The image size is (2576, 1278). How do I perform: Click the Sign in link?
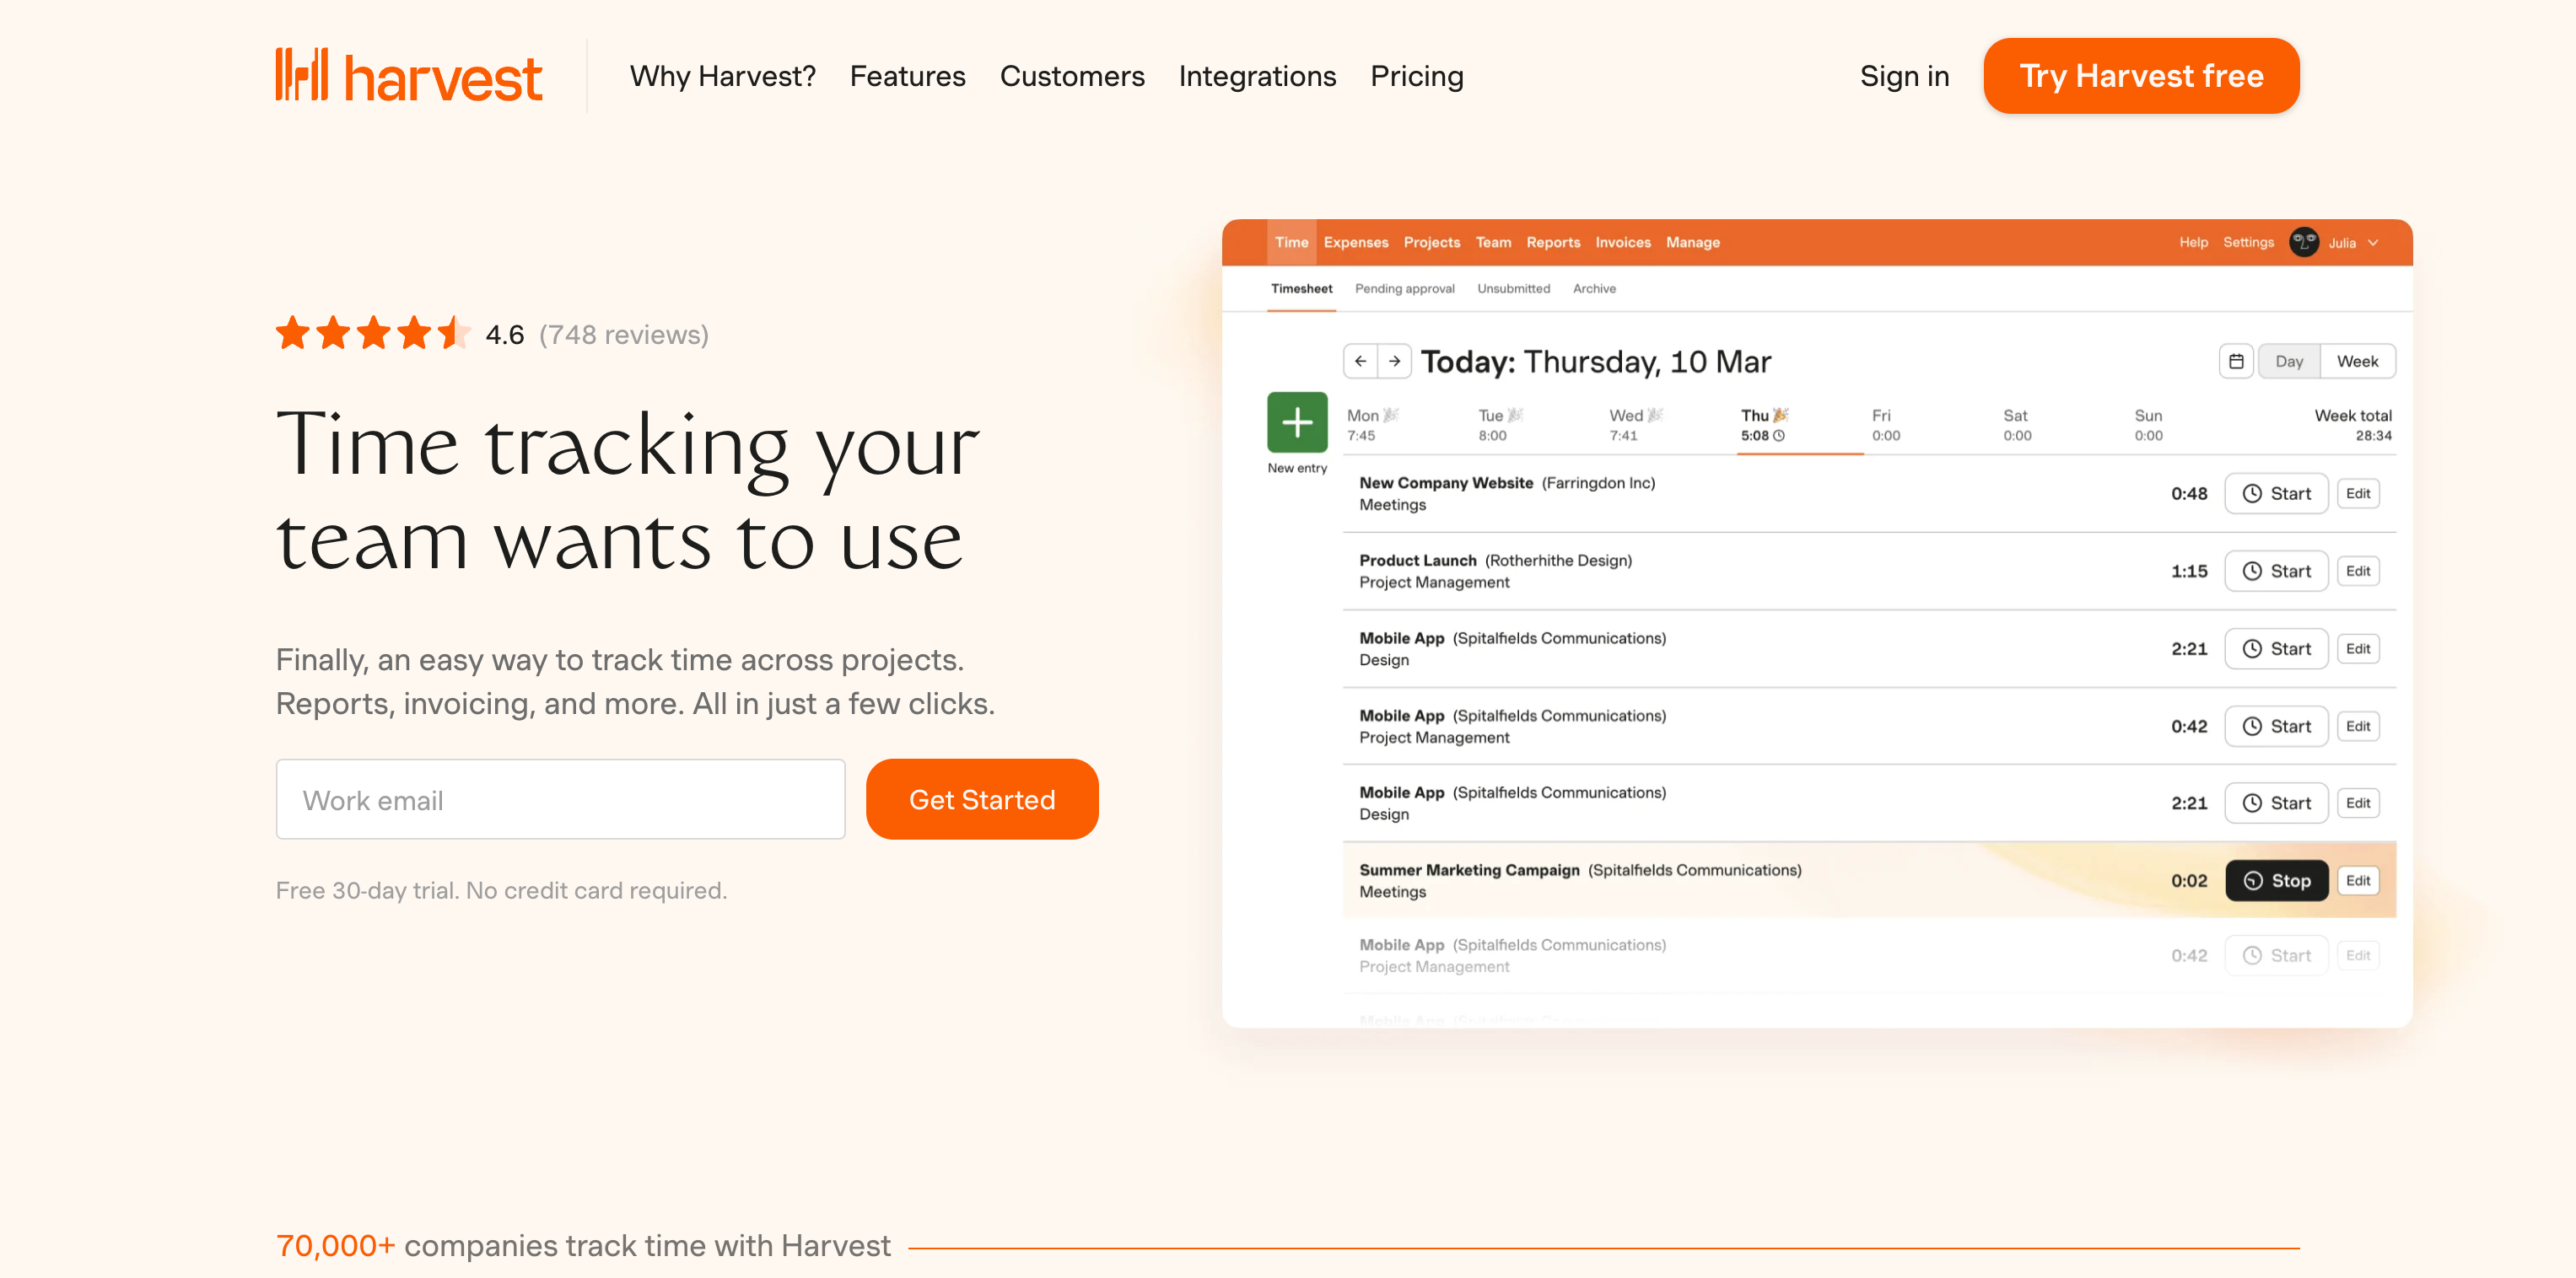coord(1904,76)
